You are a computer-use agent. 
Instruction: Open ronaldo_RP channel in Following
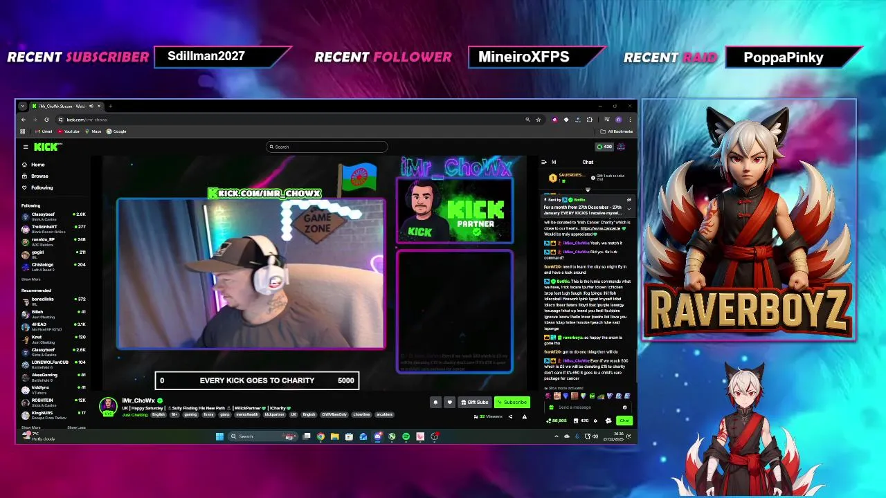(54, 241)
